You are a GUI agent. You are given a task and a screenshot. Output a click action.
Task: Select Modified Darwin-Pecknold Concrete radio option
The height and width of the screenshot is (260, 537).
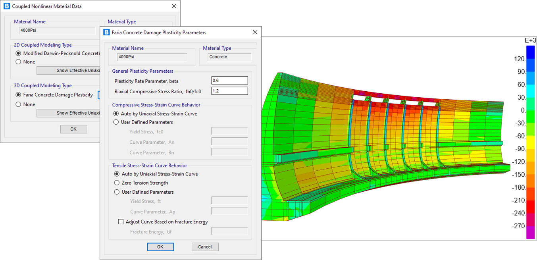(18, 53)
